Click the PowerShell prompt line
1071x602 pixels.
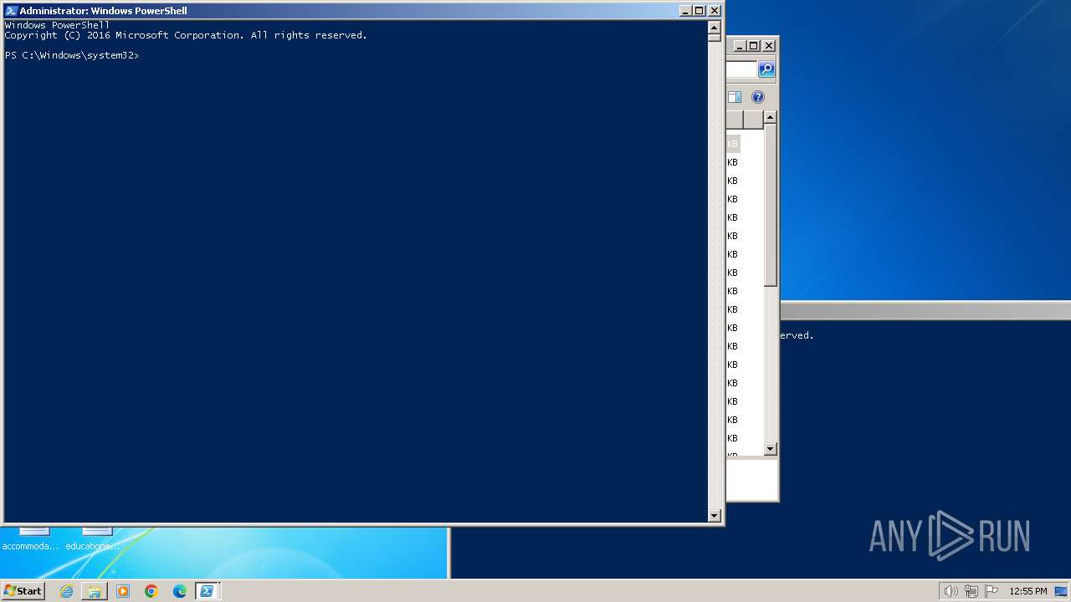pyautogui.click(x=72, y=55)
